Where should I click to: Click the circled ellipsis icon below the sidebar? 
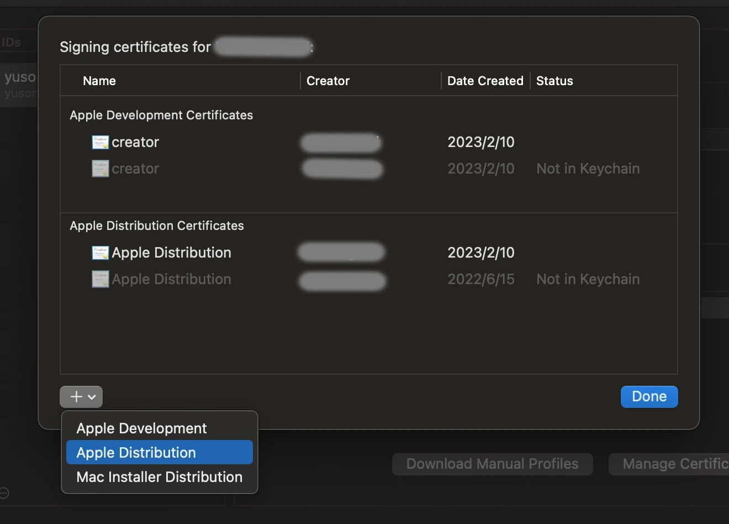4,492
